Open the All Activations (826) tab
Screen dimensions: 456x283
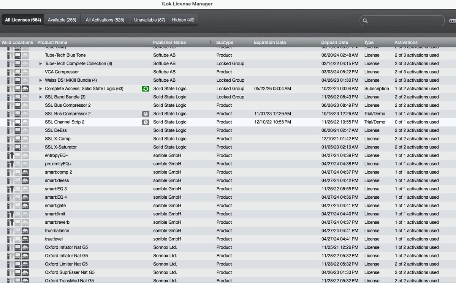[105, 20]
